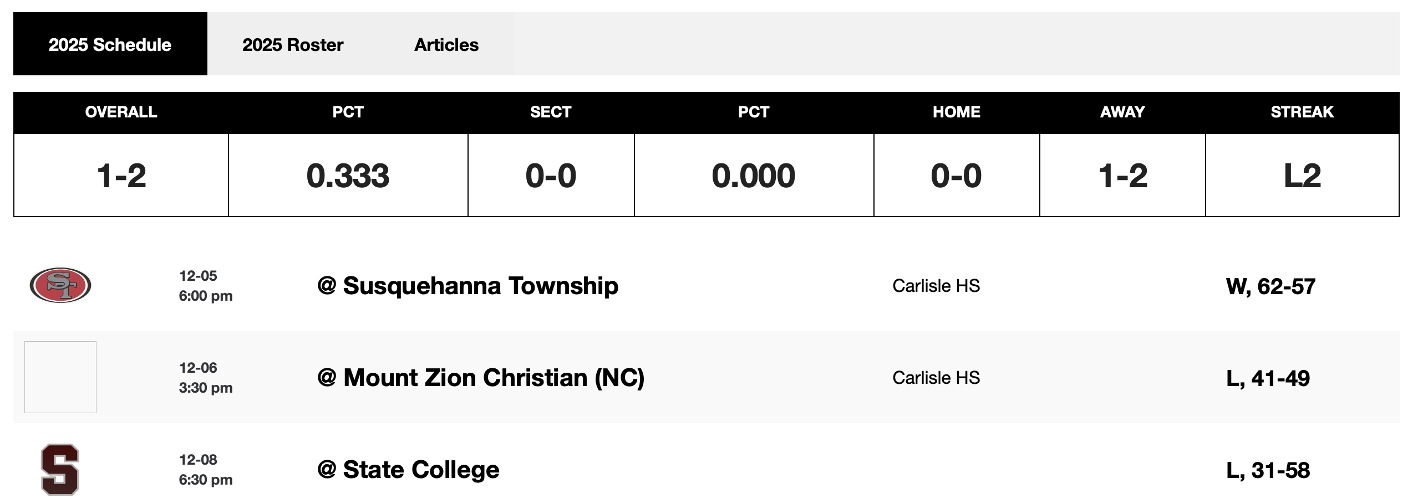View the L, 41-49 game result
This screenshot has height=504, width=1423.
[1268, 378]
